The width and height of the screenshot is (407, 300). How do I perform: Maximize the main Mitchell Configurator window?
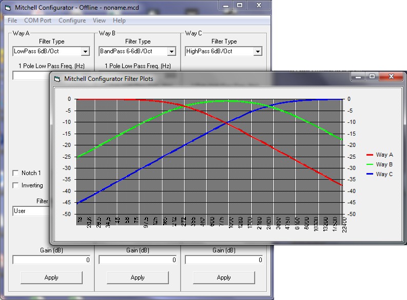tap(239, 6)
